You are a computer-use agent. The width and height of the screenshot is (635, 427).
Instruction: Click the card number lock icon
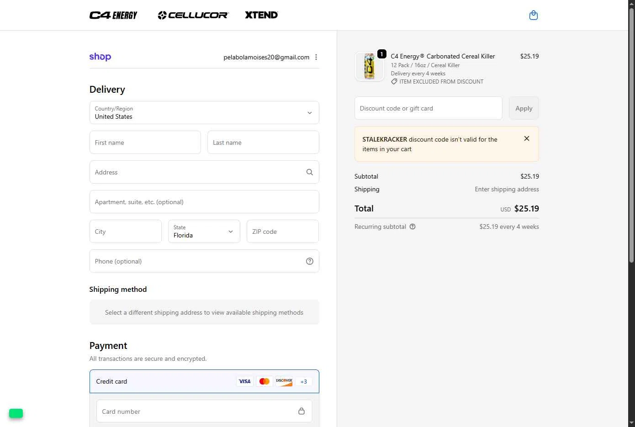pos(302,411)
